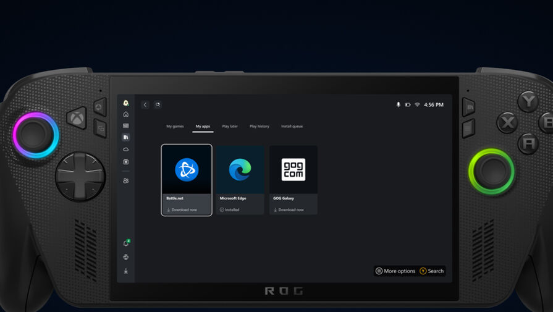Open the Install queue tab
Viewport: 553px width, 312px height.
[x=292, y=126]
